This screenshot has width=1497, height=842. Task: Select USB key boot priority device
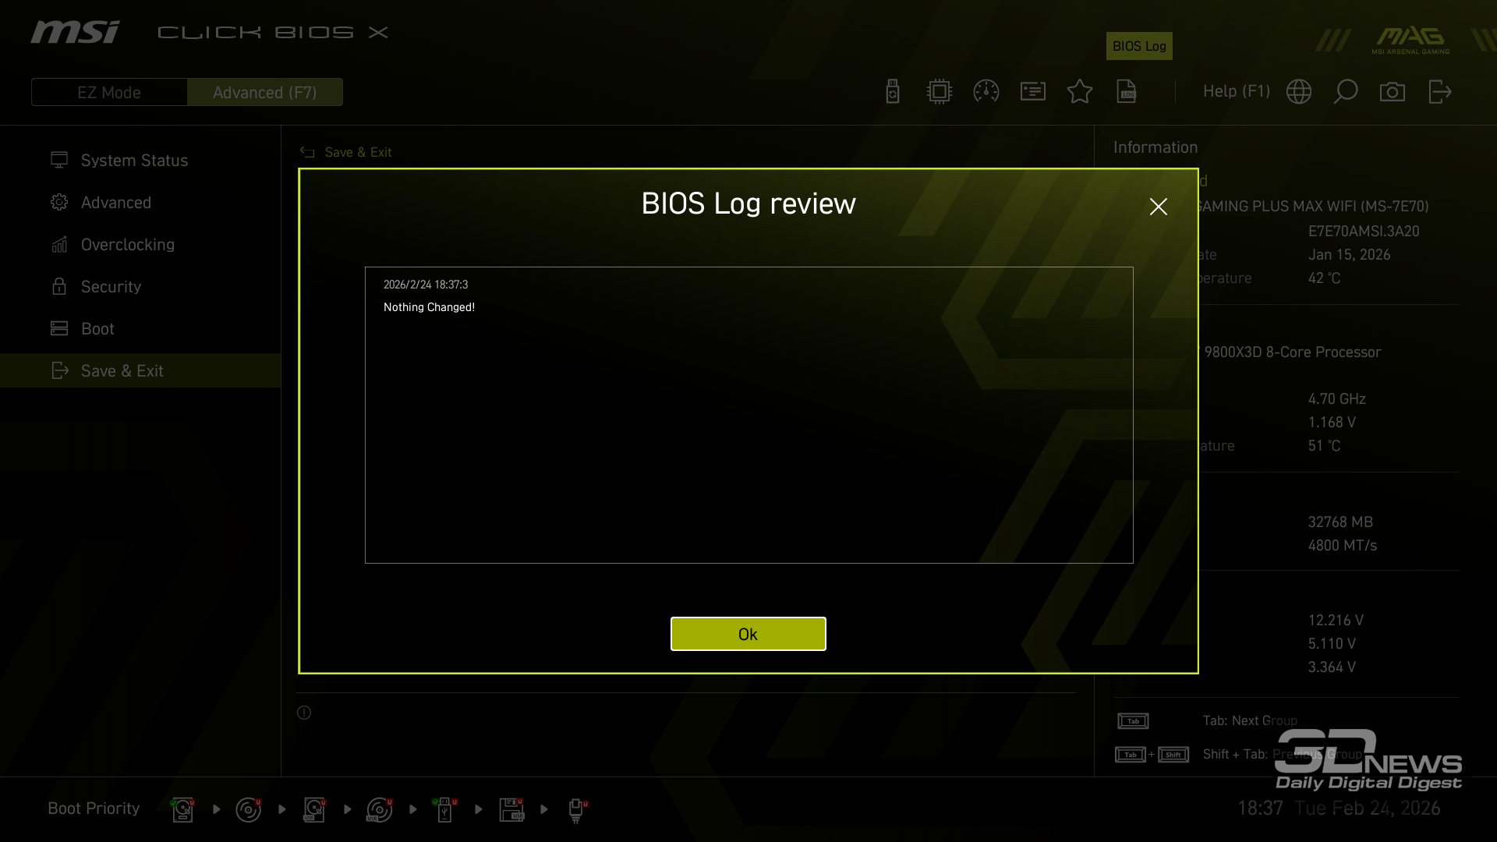click(x=445, y=809)
